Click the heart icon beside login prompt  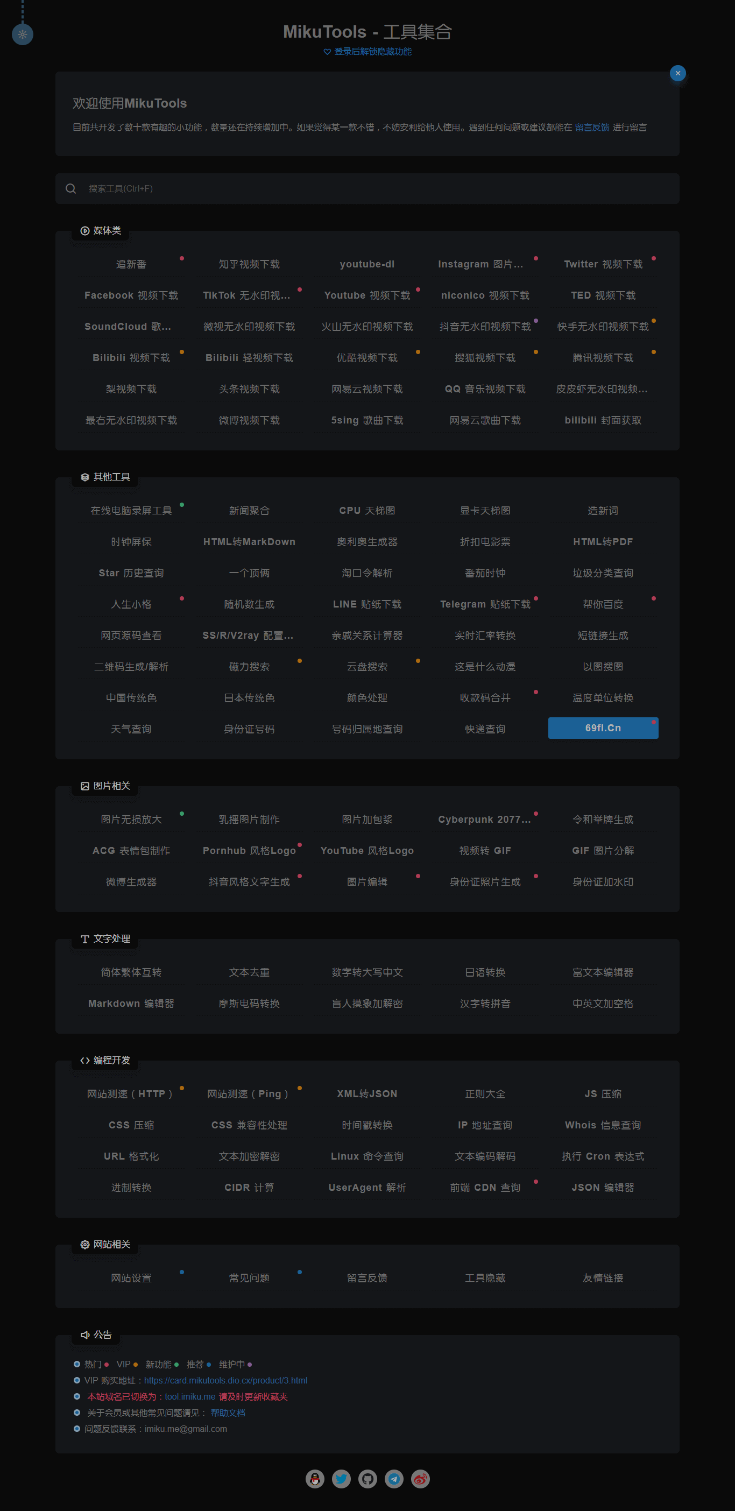[327, 52]
